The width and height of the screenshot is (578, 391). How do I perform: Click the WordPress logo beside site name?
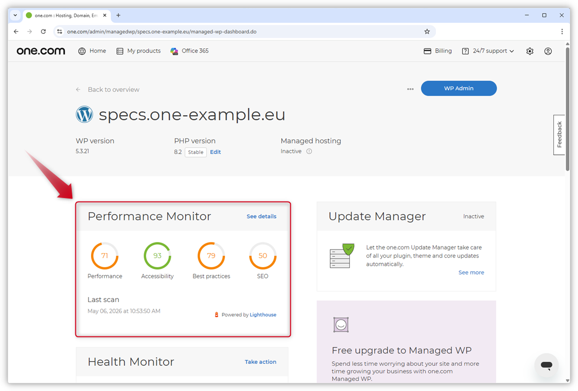point(84,115)
